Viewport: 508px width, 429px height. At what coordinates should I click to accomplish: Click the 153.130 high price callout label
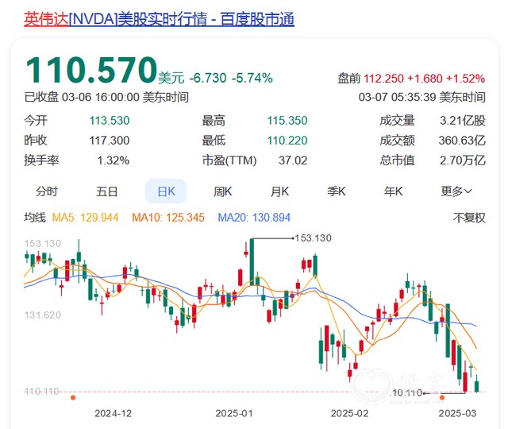coord(314,238)
